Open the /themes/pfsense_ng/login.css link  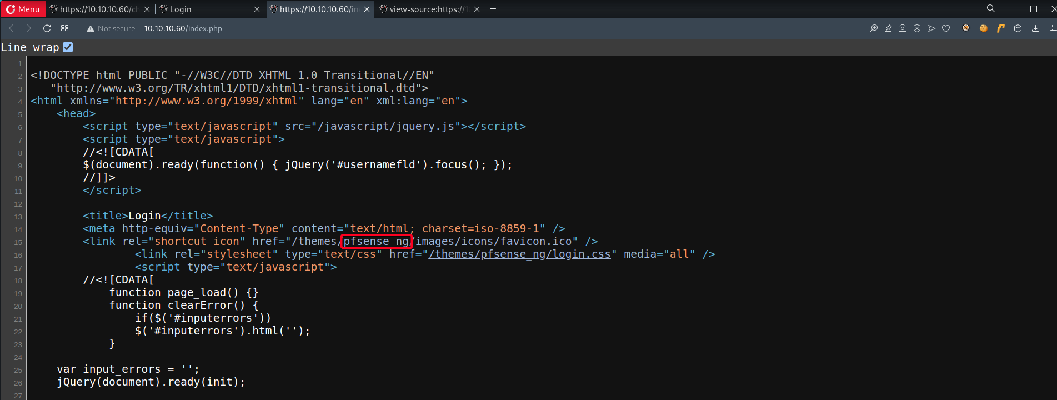tap(520, 254)
